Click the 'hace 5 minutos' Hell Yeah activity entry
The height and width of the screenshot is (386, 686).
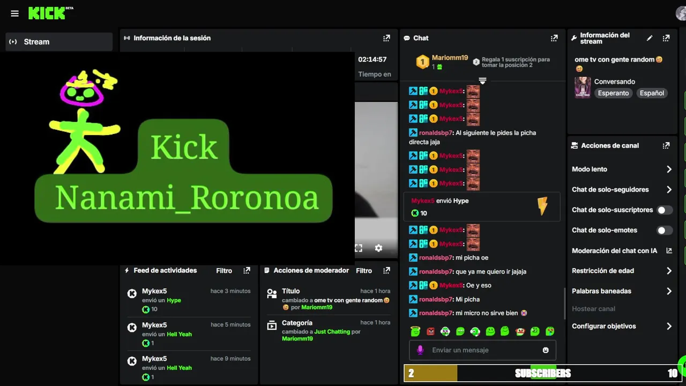pyautogui.click(x=189, y=334)
